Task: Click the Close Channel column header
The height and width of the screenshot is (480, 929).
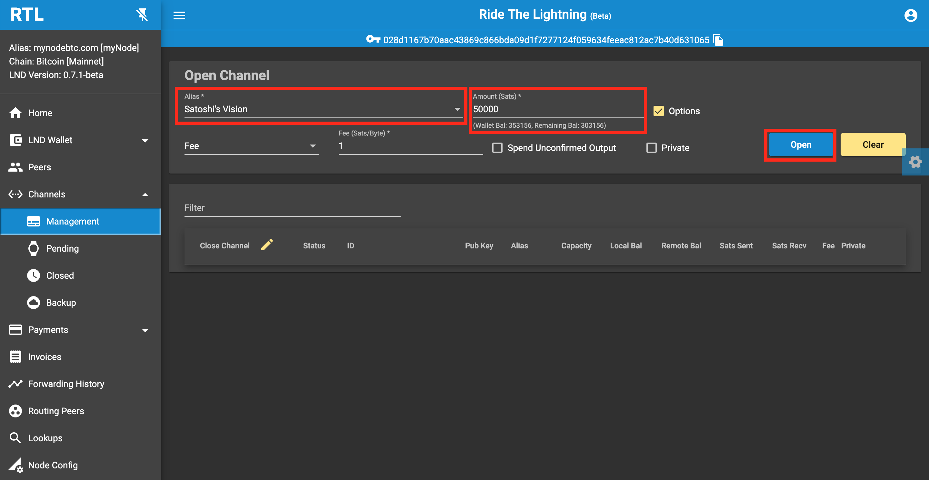Action: coord(224,245)
